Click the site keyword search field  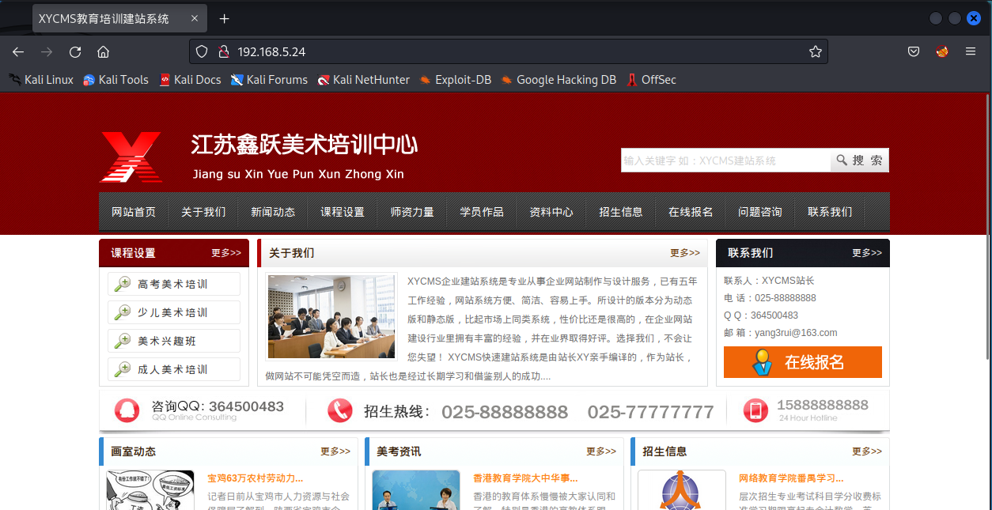[x=725, y=161]
